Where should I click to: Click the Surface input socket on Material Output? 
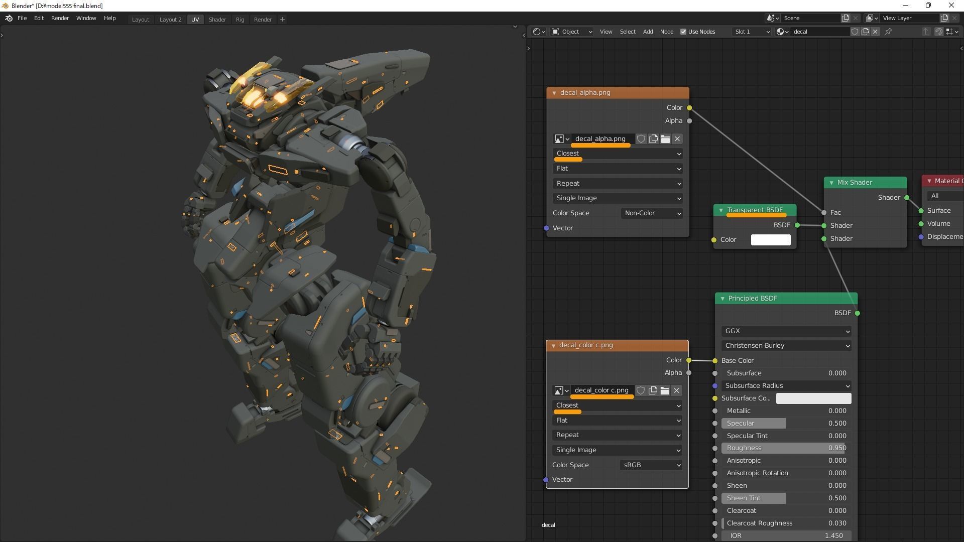pos(921,211)
